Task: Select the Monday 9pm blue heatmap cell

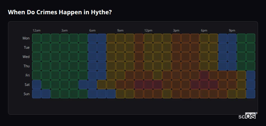Action: (232, 38)
